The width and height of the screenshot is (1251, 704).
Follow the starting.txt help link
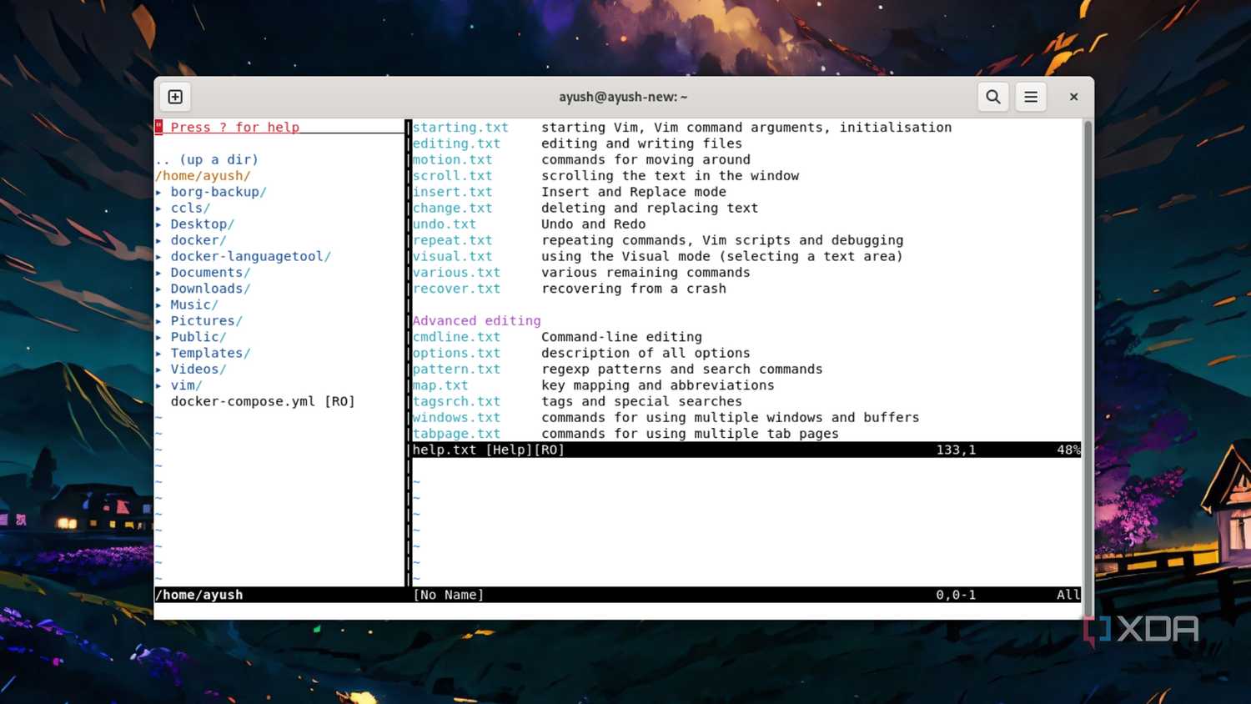coord(460,127)
